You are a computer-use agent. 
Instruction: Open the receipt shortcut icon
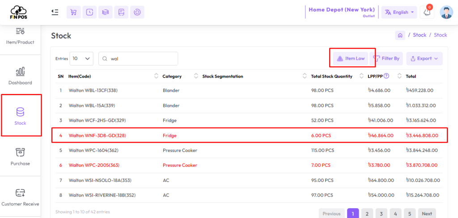[x=121, y=12]
